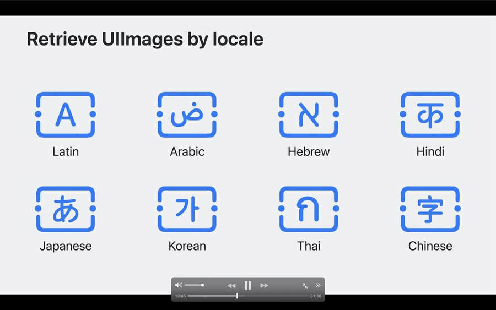Click the playhead marker on the timeline
This screenshot has height=310, width=496.
pos(237,296)
